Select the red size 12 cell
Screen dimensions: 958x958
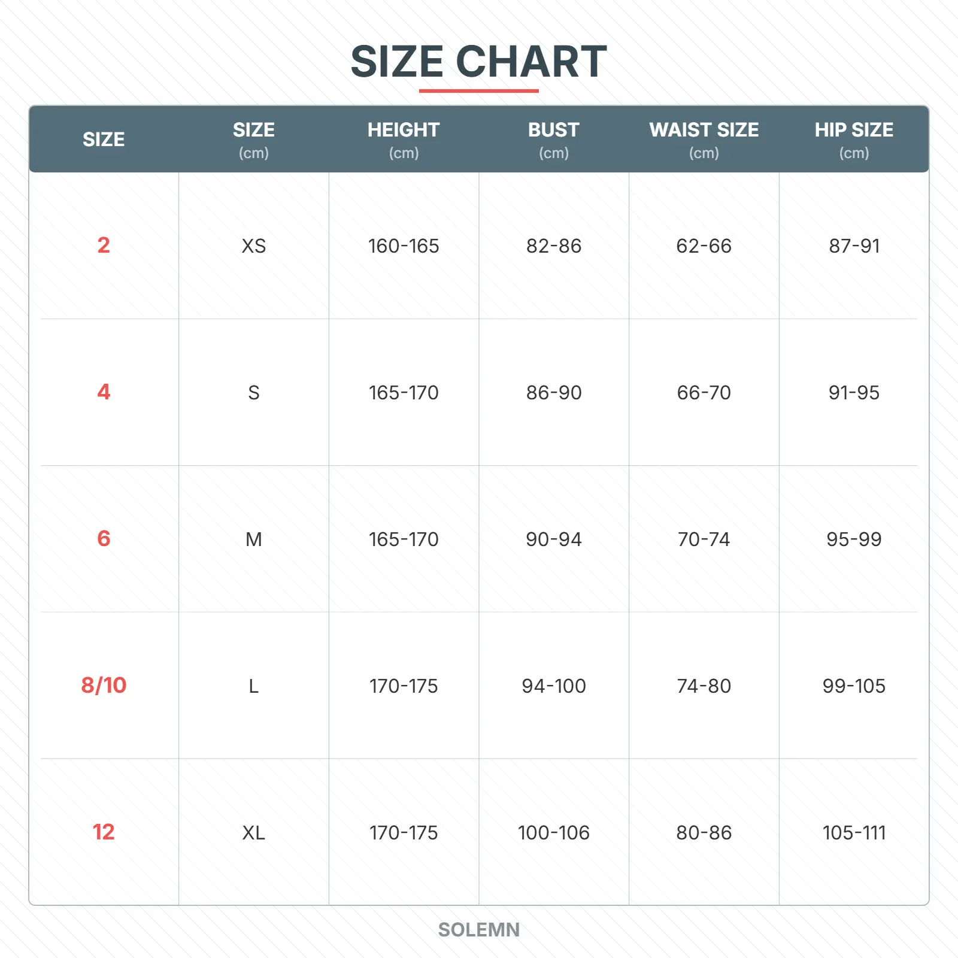(104, 832)
